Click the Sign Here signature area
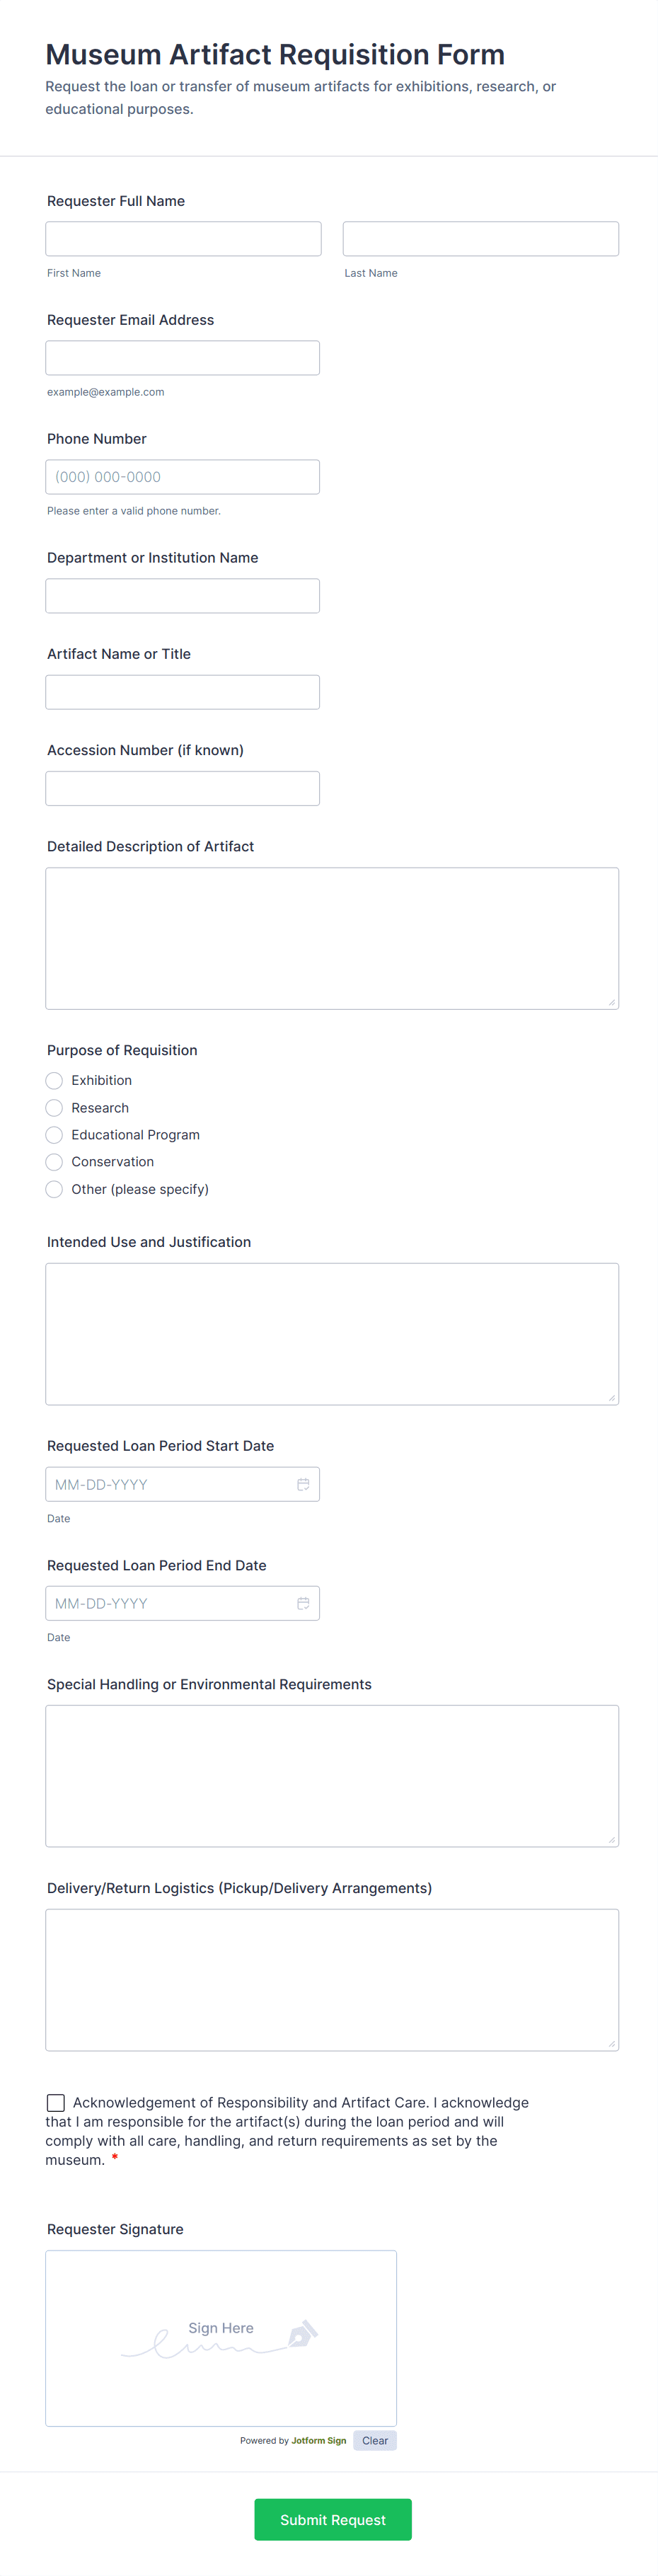658x2576 pixels. point(221,2337)
